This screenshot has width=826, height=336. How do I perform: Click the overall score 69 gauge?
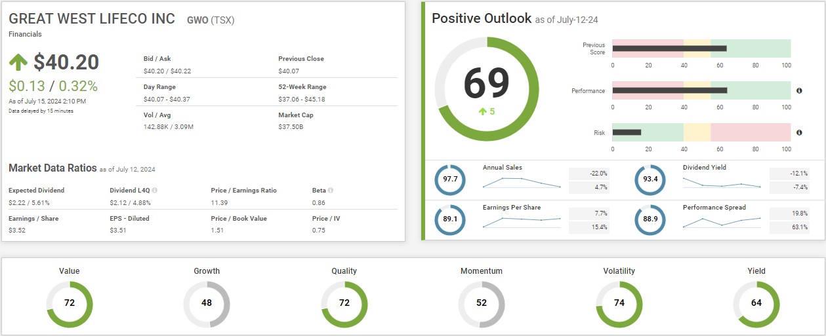click(487, 88)
